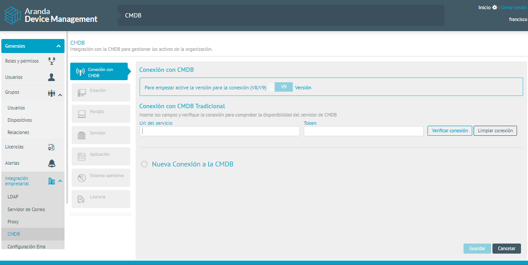Click the Cerrar sesión link
The image size is (528, 265).
point(514,8)
